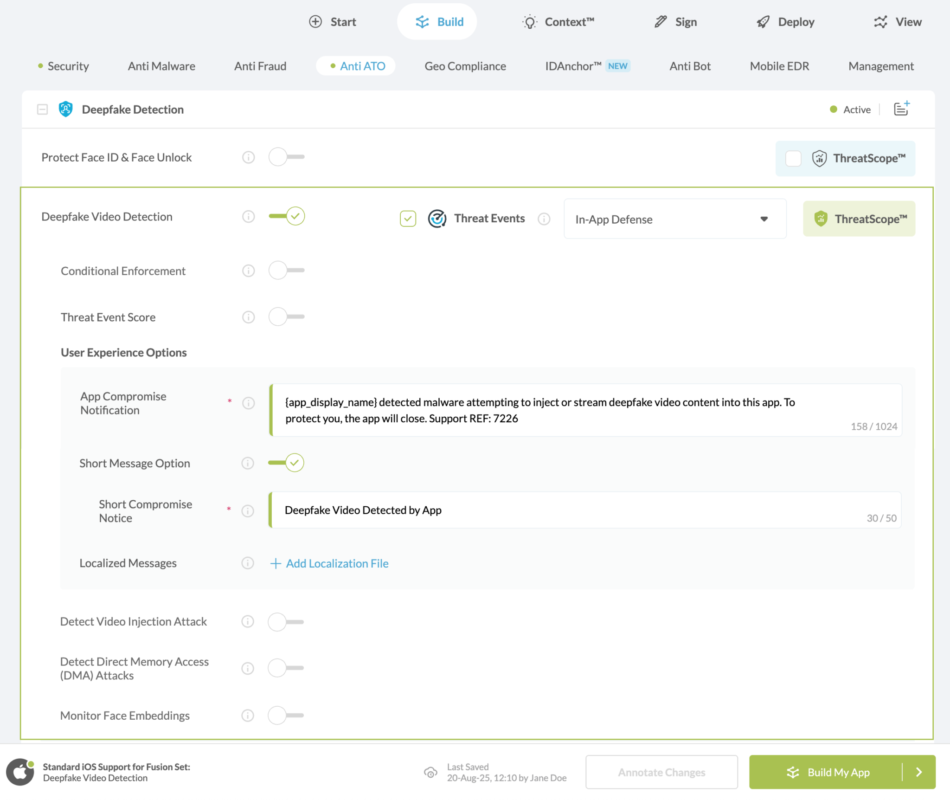Open info icon for Protect Face ID
950x800 pixels.
(x=249, y=157)
